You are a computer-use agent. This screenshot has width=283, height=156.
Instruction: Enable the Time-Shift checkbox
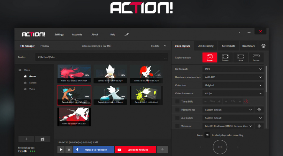click(x=177, y=101)
